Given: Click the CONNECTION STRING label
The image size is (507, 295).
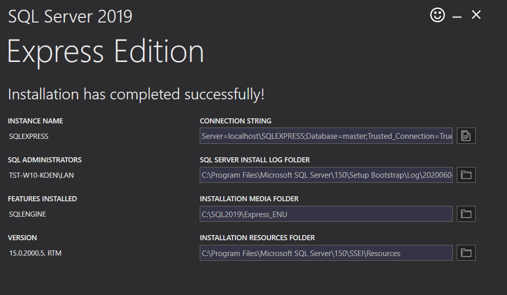Looking at the screenshot, I should click(235, 121).
